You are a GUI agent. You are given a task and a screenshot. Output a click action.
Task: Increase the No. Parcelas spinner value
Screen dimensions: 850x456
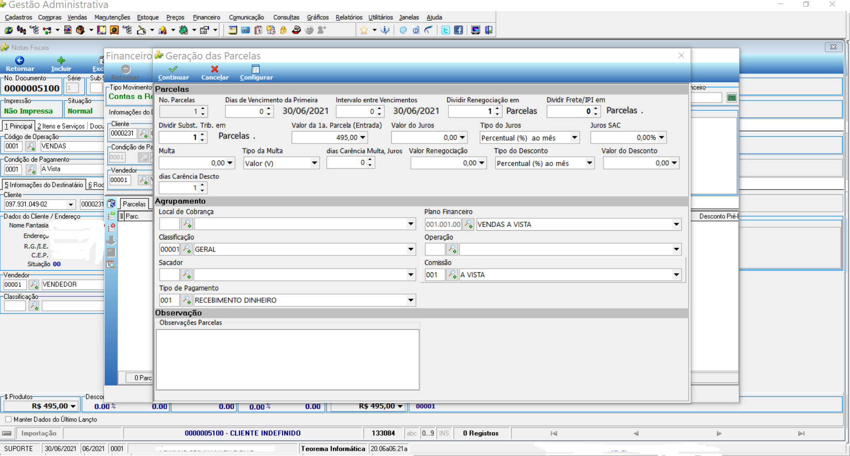pyautogui.click(x=203, y=108)
